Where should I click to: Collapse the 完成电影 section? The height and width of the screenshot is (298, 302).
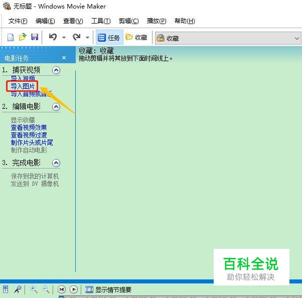coord(56,163)
